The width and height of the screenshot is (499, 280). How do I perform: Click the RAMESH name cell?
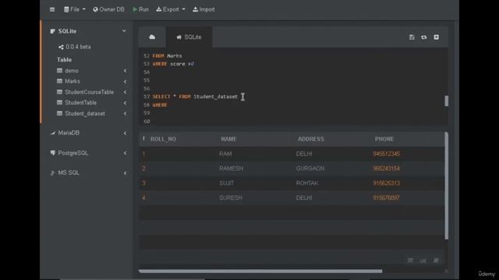[231, 168]
